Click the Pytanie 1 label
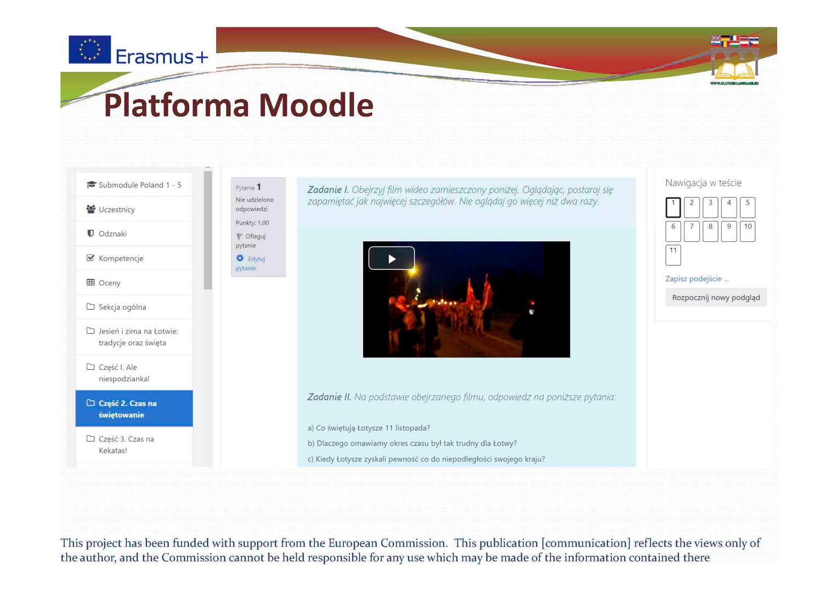Viewport: 838px width, 592px height. 248,187
